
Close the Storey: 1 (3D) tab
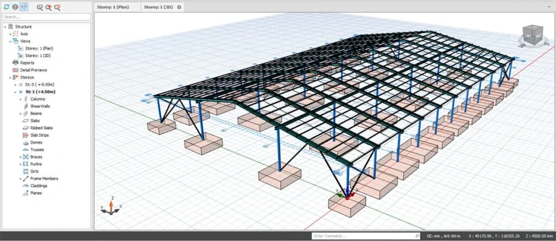click(179, 7)
